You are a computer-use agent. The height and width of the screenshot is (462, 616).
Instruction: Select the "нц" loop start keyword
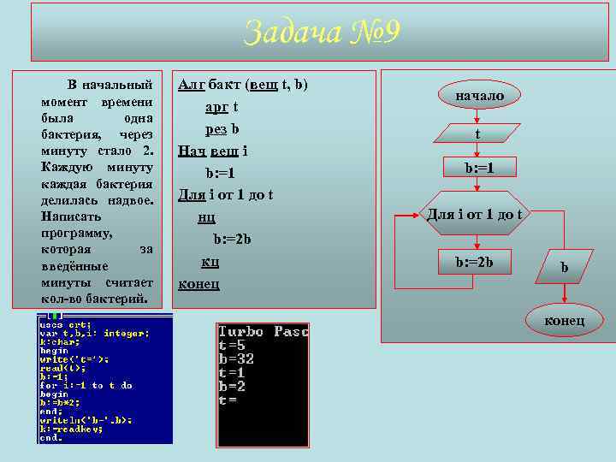(207, 217)
